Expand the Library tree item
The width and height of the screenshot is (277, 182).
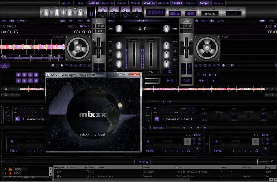click(6, 169)
